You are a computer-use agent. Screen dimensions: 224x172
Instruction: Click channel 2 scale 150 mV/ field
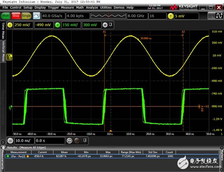point(71,25)
